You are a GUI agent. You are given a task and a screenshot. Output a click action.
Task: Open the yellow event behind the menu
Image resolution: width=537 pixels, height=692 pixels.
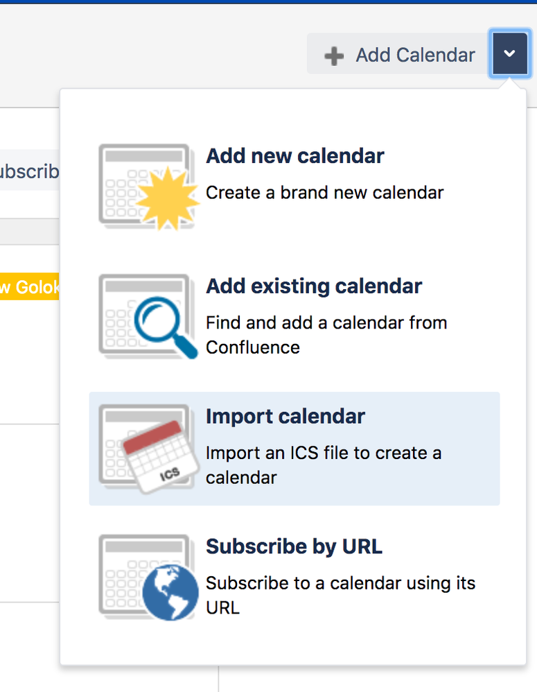coord(29,287)
